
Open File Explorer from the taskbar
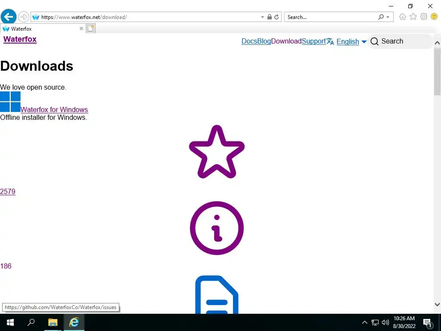point(53,322)
